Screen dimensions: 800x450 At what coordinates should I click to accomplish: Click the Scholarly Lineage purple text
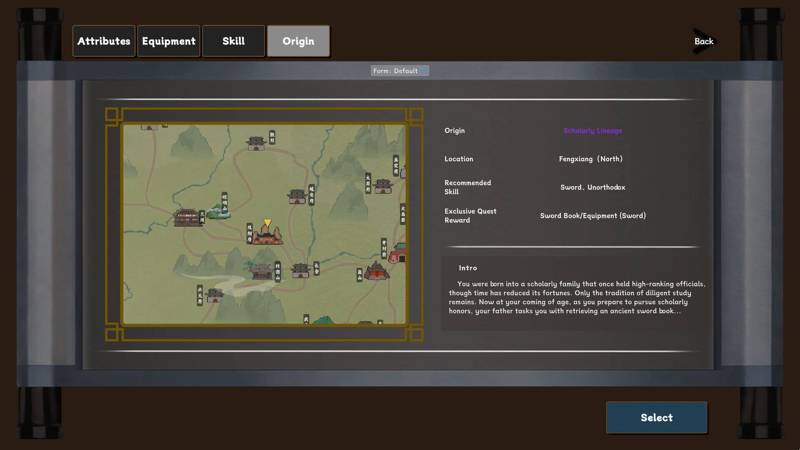(592, 130)
